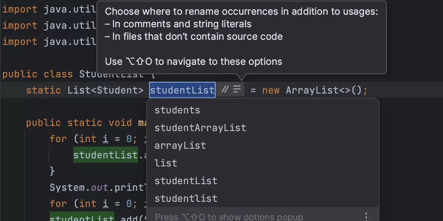Toggle rename in comments and string literals icon
Image resolution: width=443 pixels, height=221 pixels.
tap(224, 90)
